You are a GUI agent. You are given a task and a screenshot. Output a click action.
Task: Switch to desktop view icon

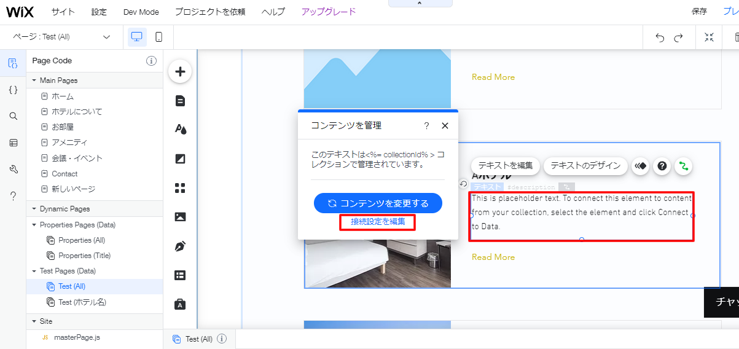[x=137, y=37]
